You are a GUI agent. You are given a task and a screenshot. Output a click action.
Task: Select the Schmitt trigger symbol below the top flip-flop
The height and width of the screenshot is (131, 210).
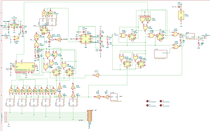pyautogui.click(x=49, y=36)
